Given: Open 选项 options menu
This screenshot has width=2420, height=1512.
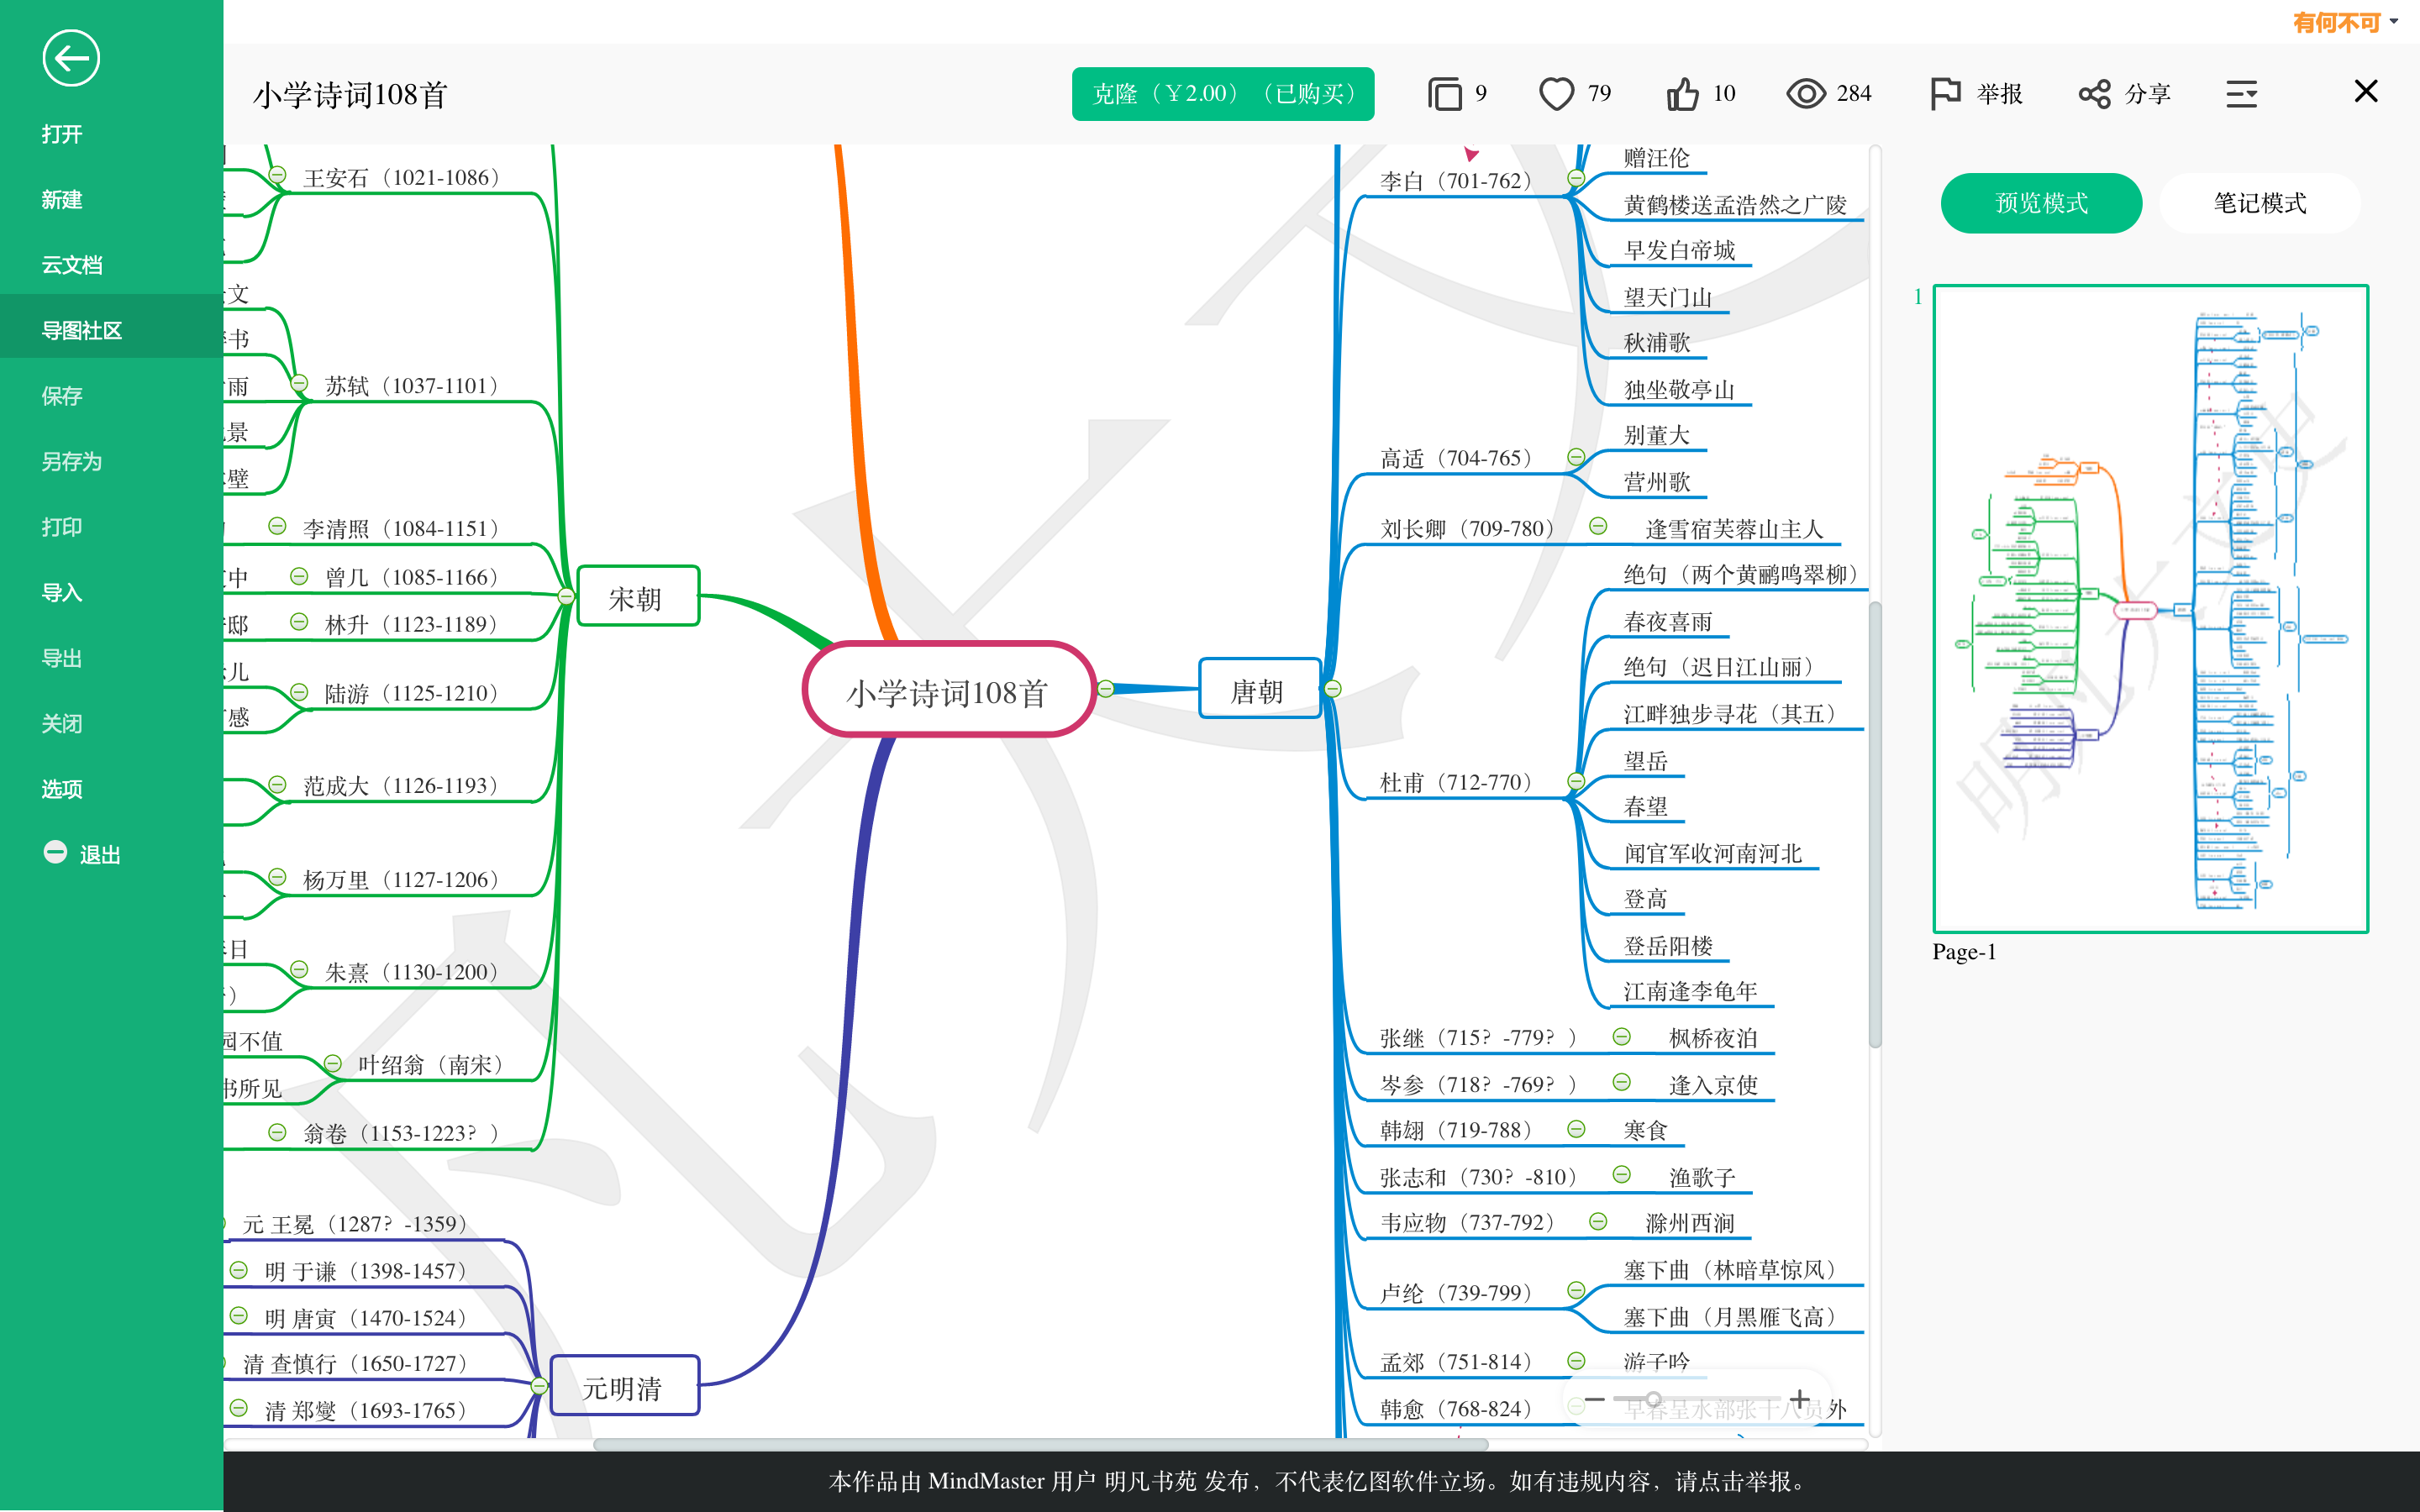Looking at the screenshot, I should 62,789.
